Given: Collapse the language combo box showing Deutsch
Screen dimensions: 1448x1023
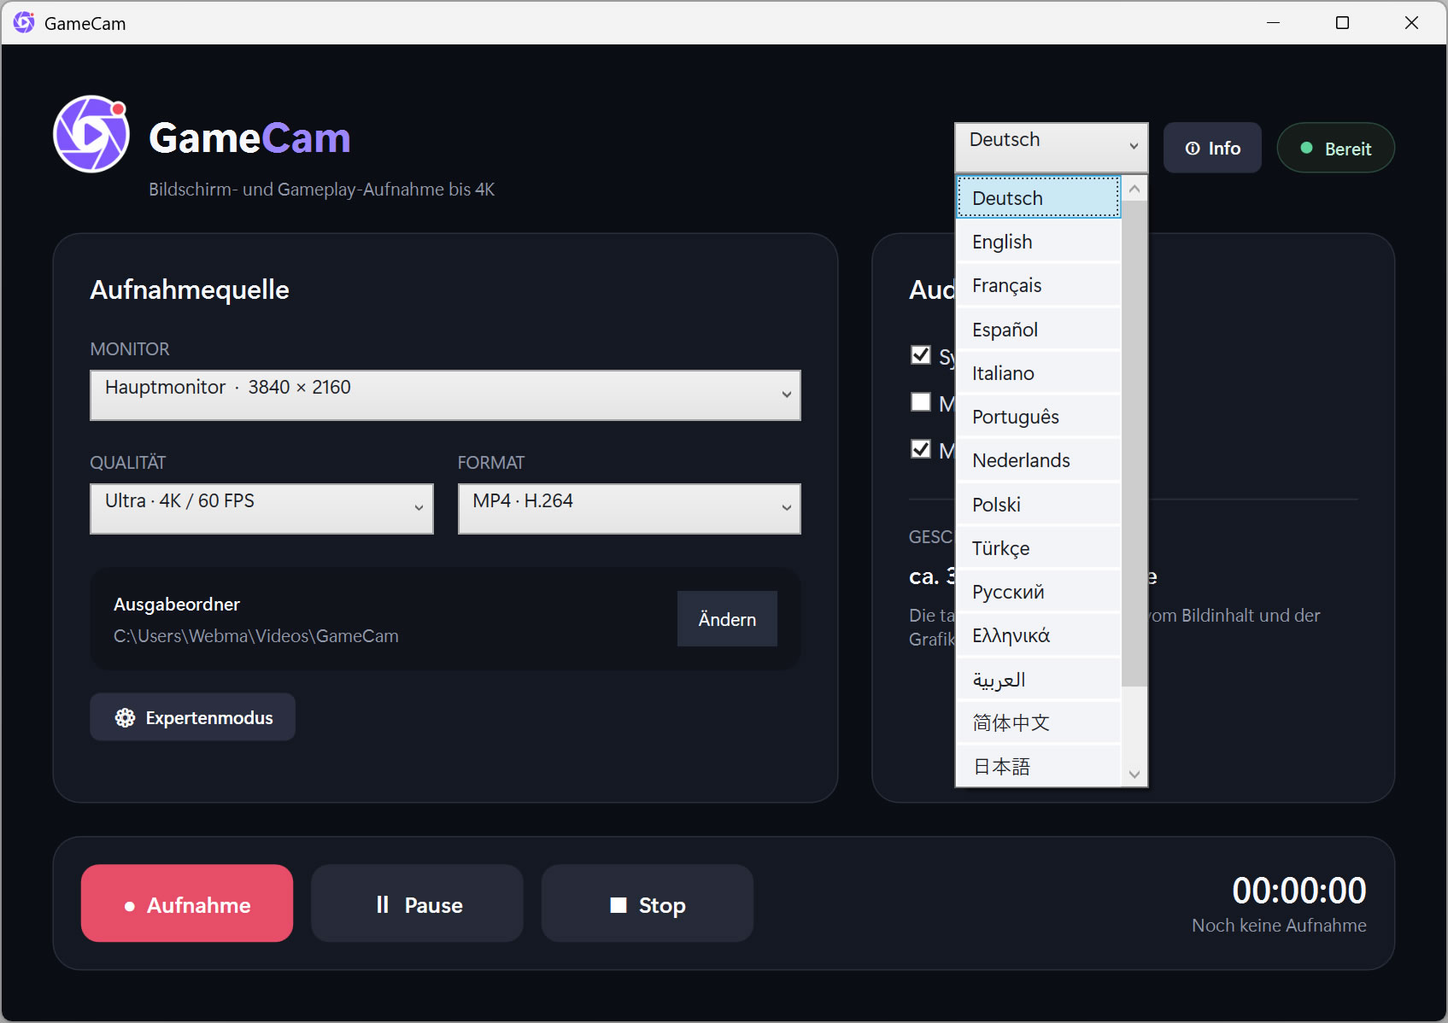Looking at the screenshot, I should coord(1052,147).
